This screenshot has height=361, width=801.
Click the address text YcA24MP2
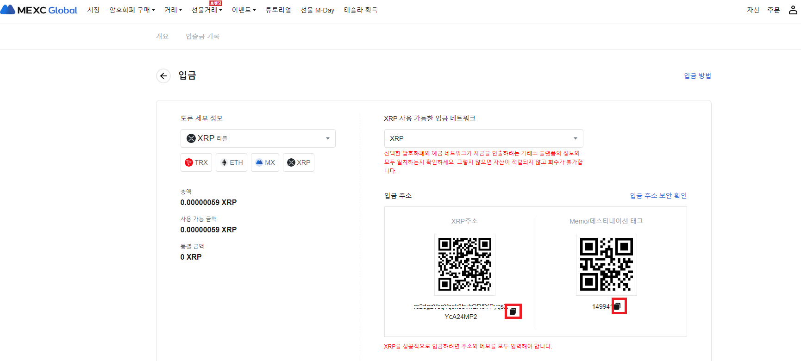pos(461,317)
